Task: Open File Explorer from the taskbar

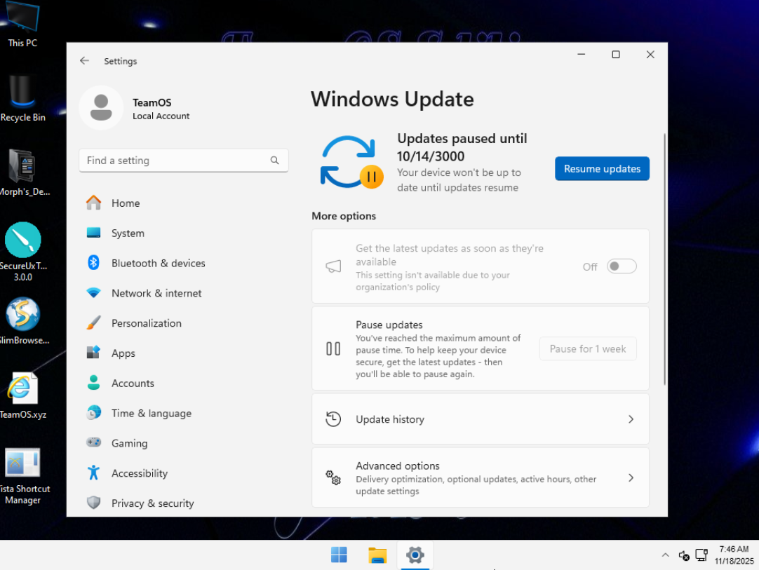Action: (377, 555)
